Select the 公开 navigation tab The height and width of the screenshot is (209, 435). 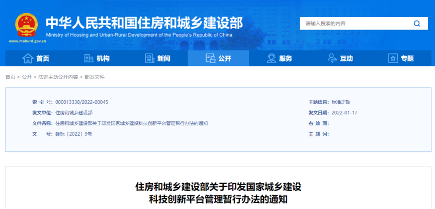pyautogui.click(x=218, y=58)
